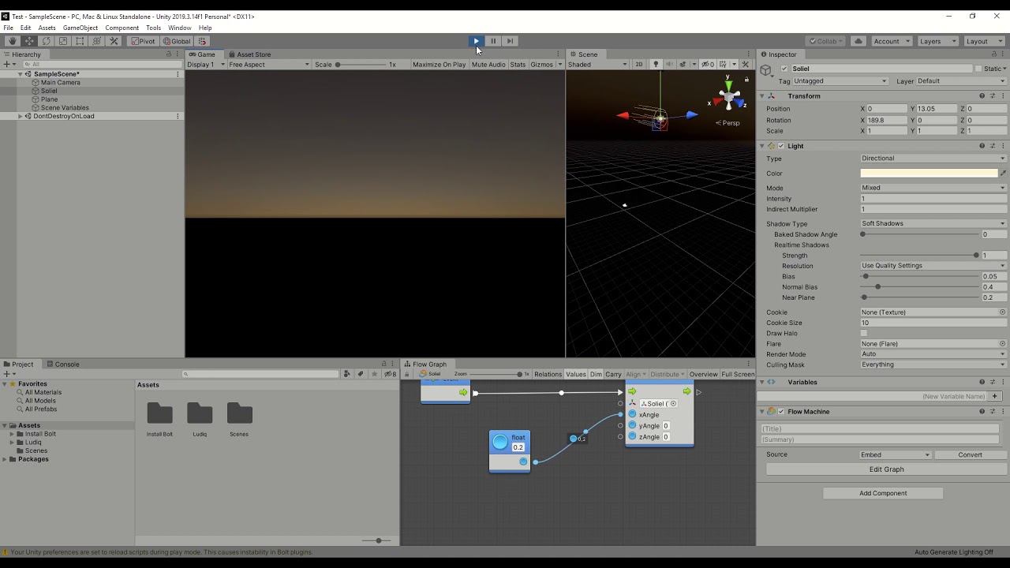Expand DontDestroyOnLoad in Hierarchy

(21, 116)
